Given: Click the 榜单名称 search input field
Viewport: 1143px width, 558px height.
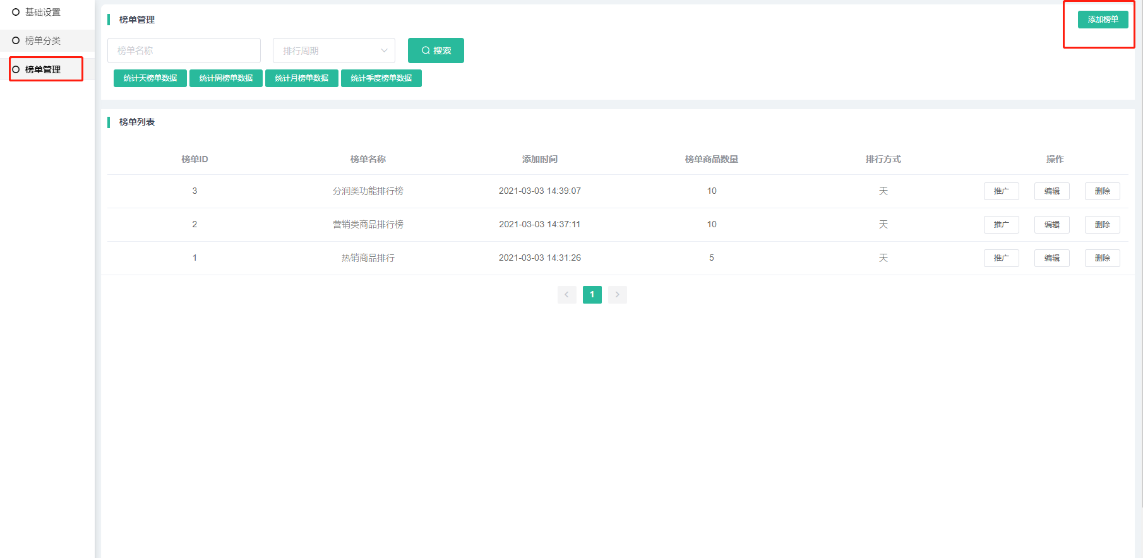Looking at the screenshot, I should (x=184, y=50).
